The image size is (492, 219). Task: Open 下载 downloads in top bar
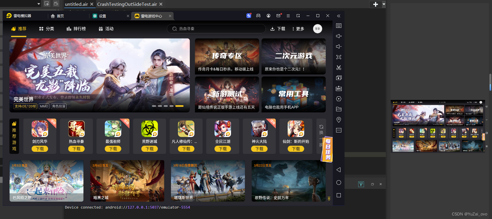pos(278,29)
